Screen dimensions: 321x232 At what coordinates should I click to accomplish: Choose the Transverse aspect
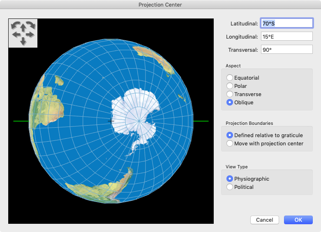coord(230,94)
